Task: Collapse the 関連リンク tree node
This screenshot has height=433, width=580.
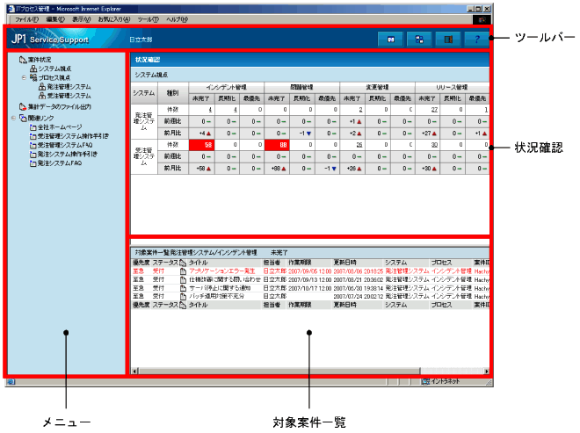Action: pyautogui.click(x=13, y=118)
